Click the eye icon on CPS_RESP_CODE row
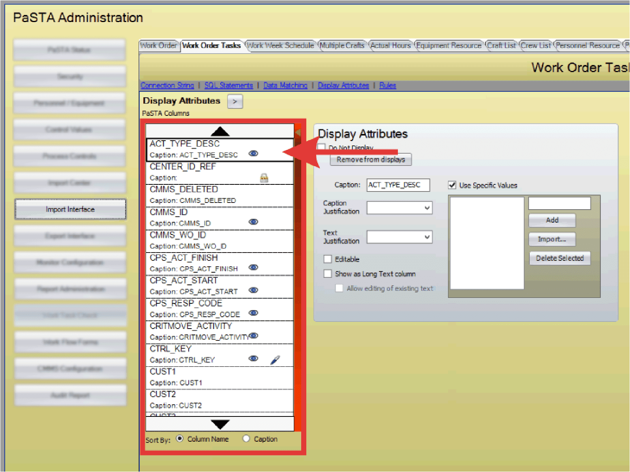The height and width of the screenshot is (472, 630). [253, 313]
